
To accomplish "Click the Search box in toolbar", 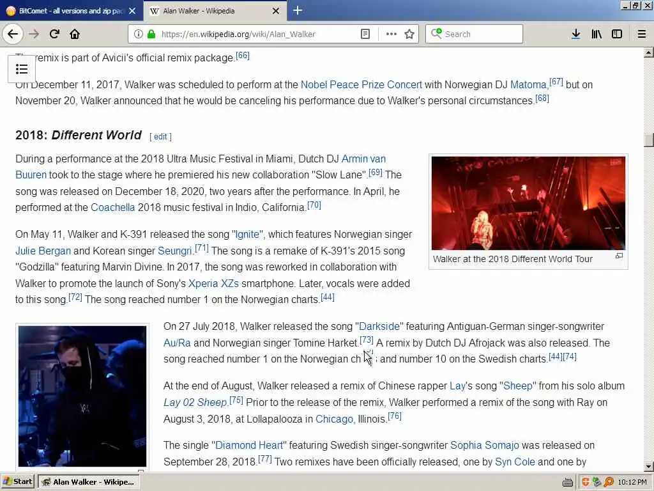I will [x=474, y=35].
